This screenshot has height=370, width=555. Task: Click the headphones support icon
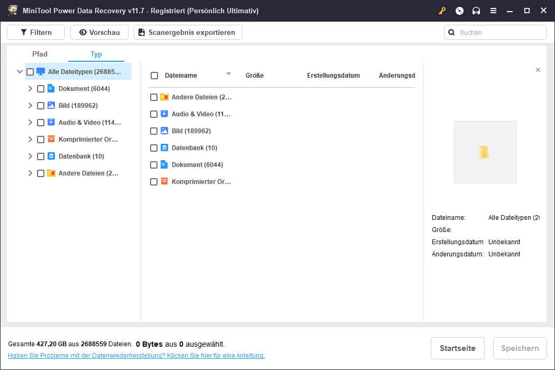point(476,11)
